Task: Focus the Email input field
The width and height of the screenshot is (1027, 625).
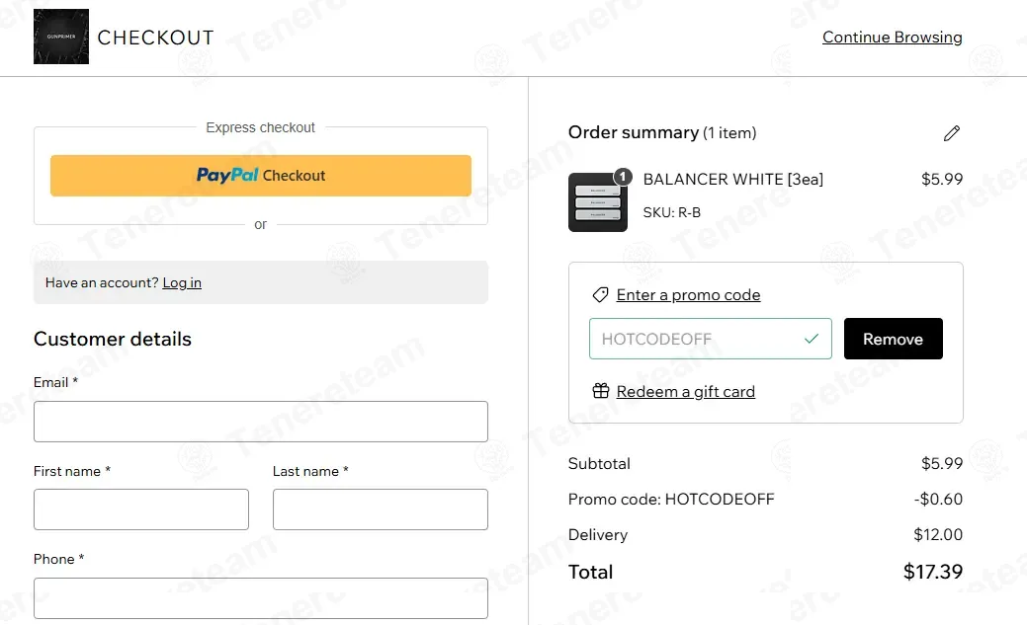Action: click(x=261, y=422)
